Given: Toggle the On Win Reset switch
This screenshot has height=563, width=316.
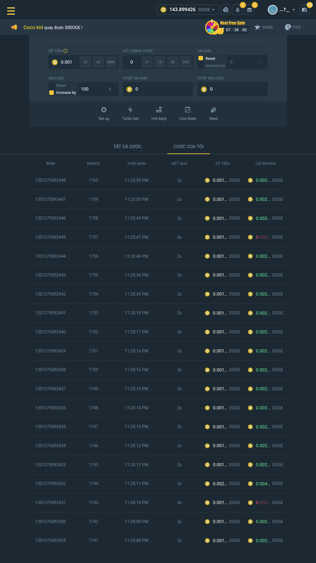Looking at the screenshot, I should point(201,59).
